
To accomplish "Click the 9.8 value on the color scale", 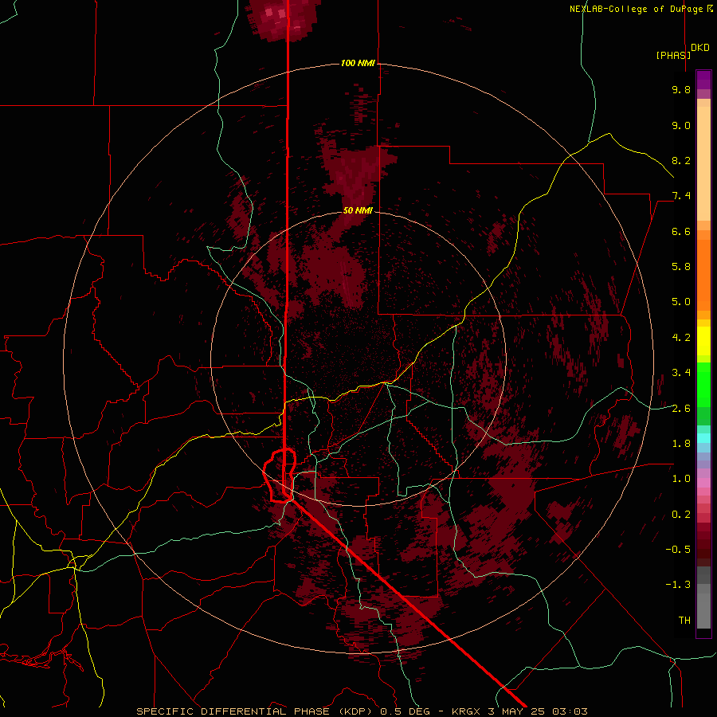I will [x=681, y=89].
